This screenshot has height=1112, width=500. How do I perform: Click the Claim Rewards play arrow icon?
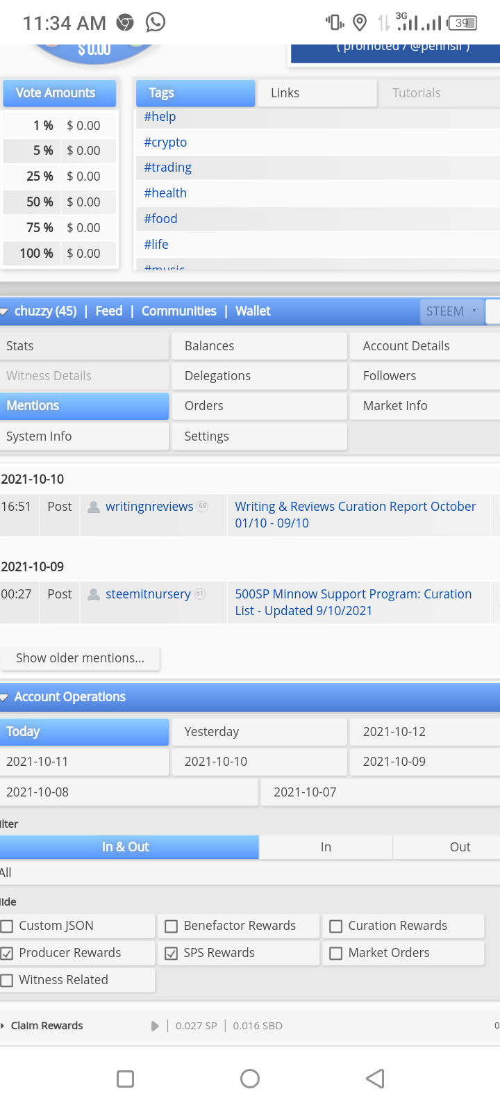click(x=155, y=1026)
